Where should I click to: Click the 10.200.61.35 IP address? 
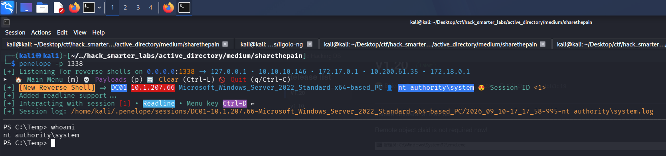click(394, 71)
